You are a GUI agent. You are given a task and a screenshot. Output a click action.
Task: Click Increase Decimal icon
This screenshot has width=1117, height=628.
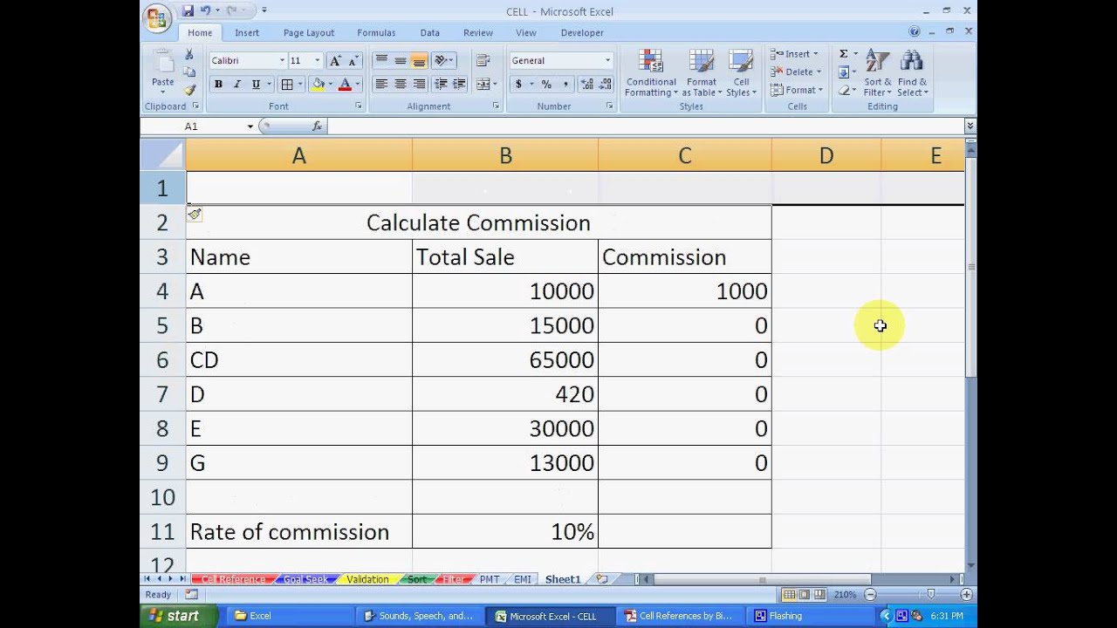point(586,85)
